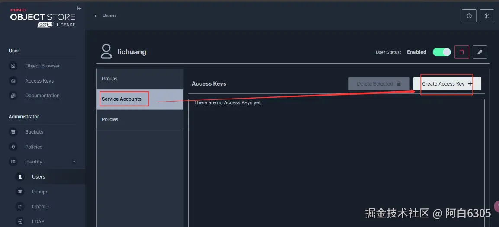The height and width of the screenshot is (227, 499).
Task: Click the lichuang username heading
Action: coord(132,52)
